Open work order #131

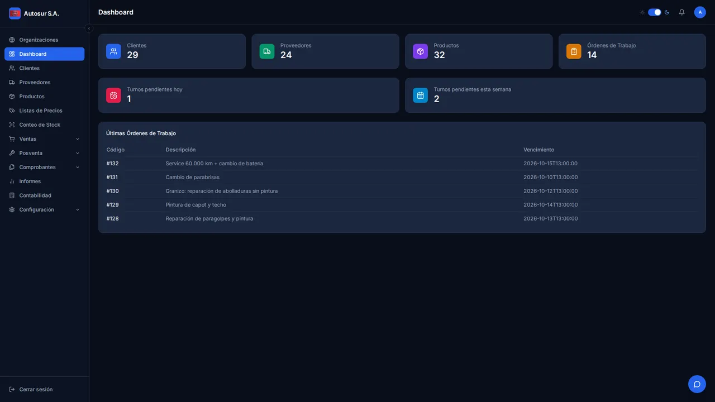click(112, 178)
